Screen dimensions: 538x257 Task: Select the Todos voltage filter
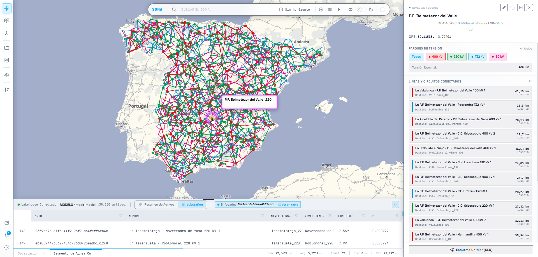416,56
